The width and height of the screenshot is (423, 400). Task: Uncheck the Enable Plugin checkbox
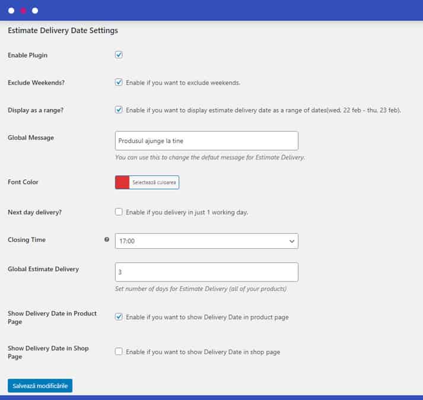[x=119, y=55]
